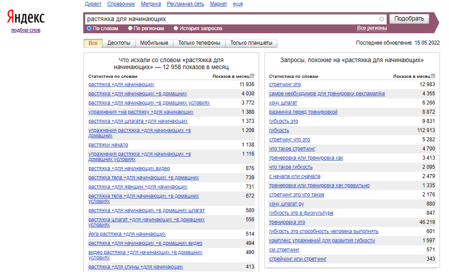Image resolution: width=449 pixels, height=272 pixels.
Task: Open the query 'с начала или сначала'
Action: tap(295, 176)
